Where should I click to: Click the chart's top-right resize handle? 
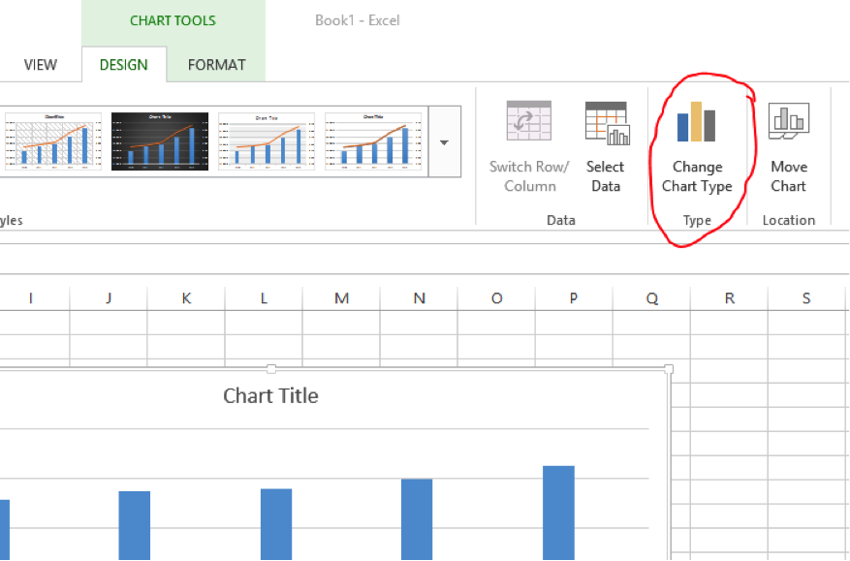click(x=669, y=369)
